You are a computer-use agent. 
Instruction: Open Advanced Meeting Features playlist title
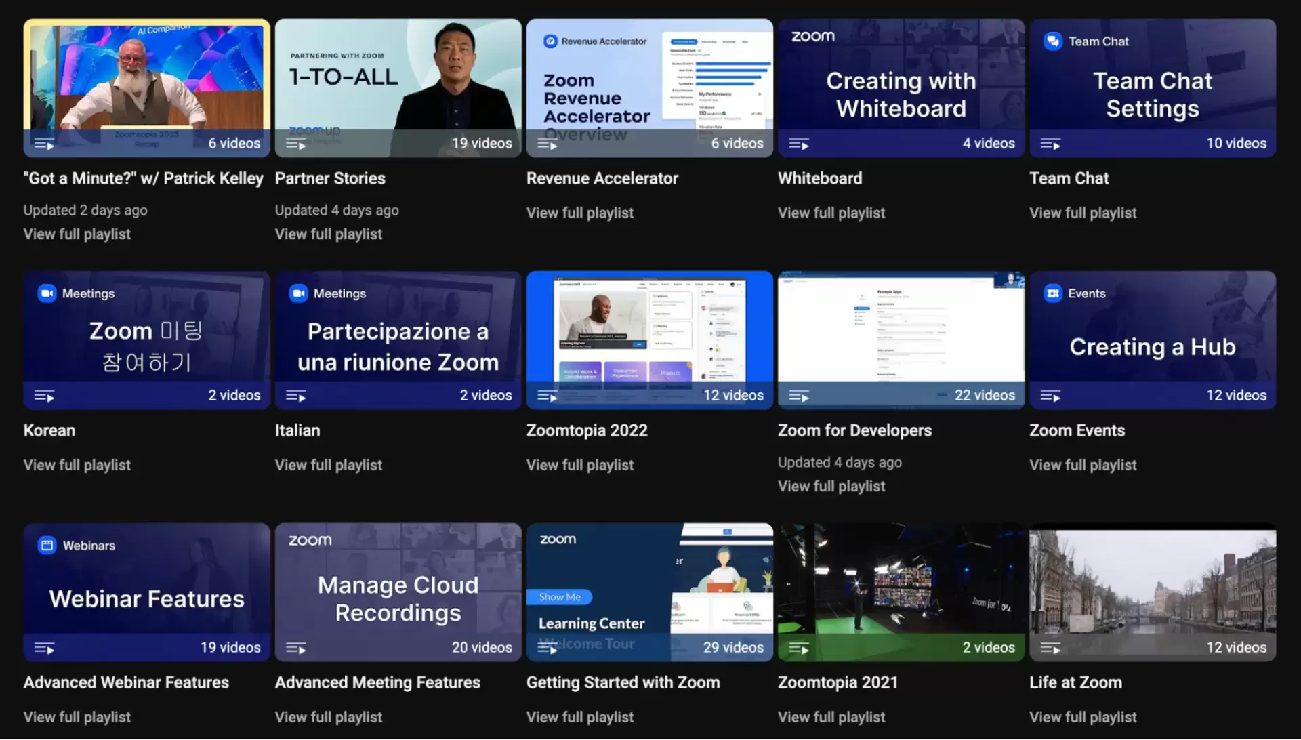click(377, 682)
